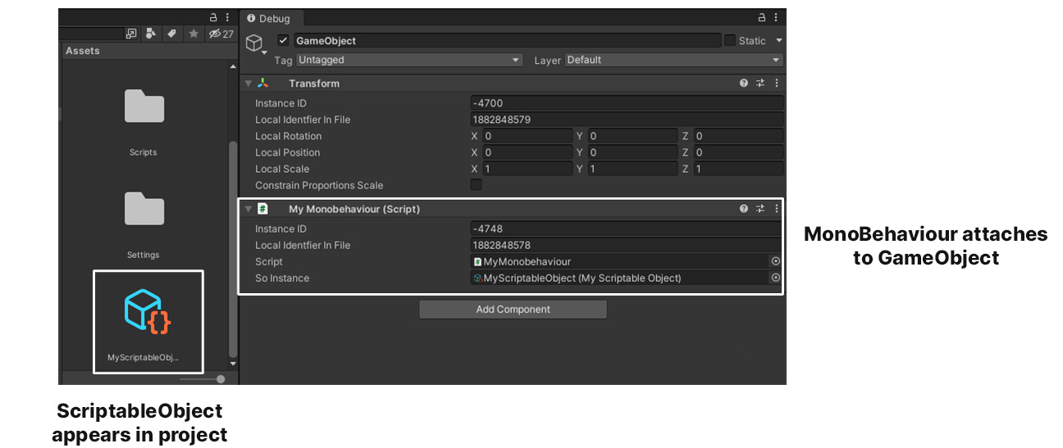Click the Add Component button
The image size is (1063, 448).
click(x=513, y=310)
